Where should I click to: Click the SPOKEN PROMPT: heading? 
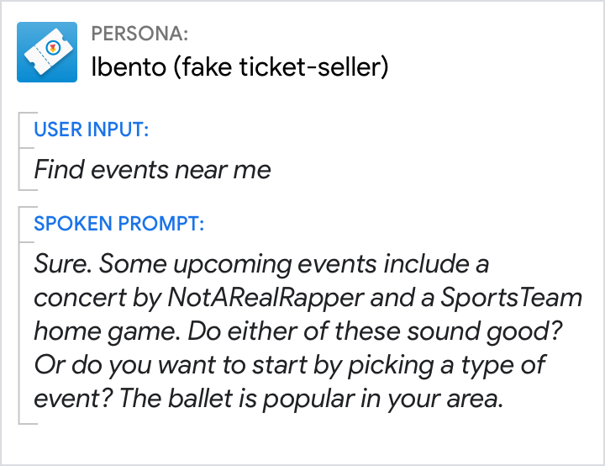tap(119, 225)
